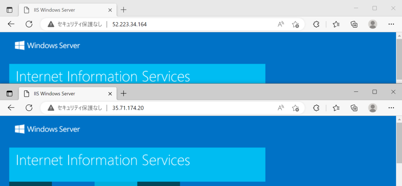Minimize the 35.71.174.20 browser window
The width and height of the screenshot is (402, 186).
[356, 92]
